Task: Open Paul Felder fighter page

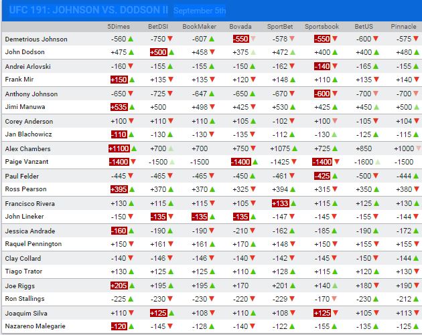Action: tap(22, 177)
